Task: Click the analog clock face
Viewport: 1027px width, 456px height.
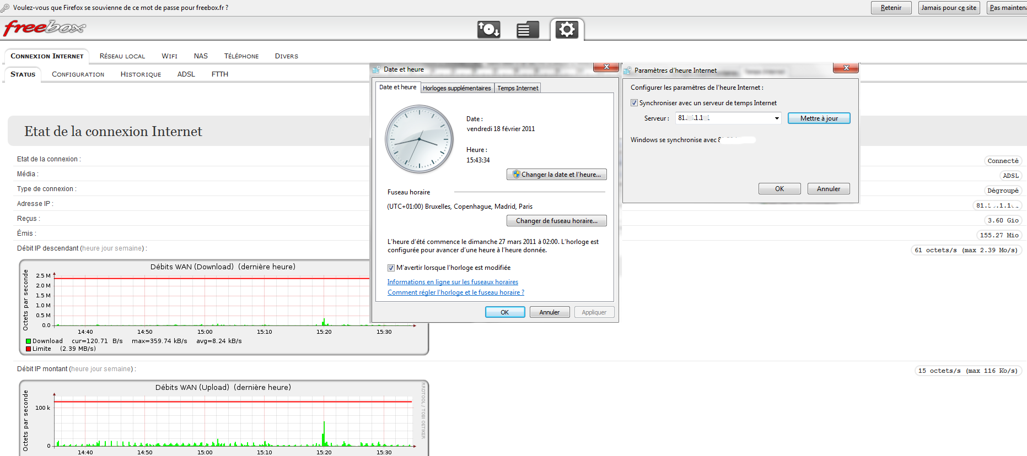Action: point(419,139)
